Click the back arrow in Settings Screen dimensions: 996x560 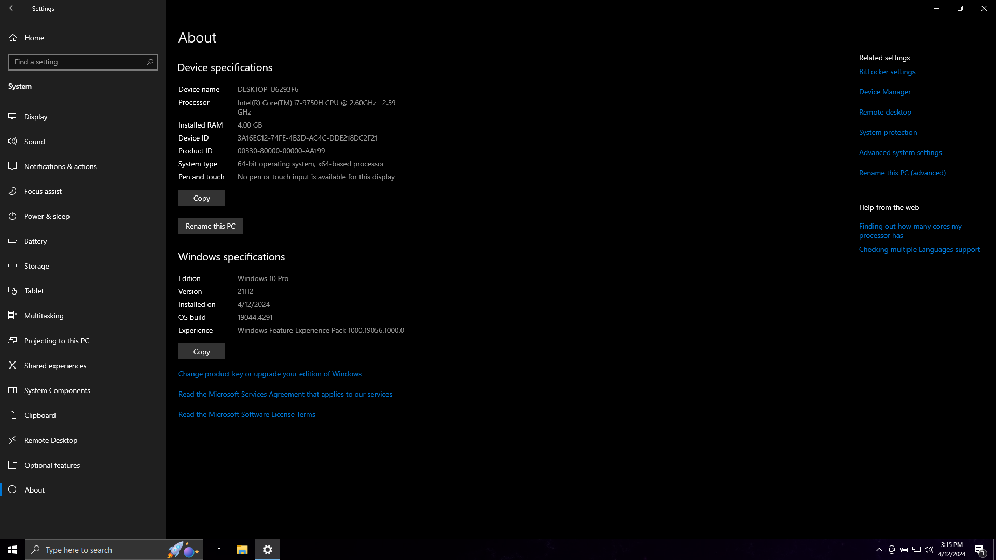point(12,8)
